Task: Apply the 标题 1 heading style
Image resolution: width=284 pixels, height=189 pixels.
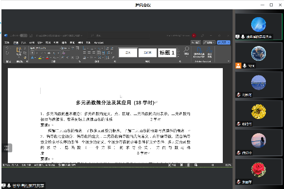Action: (x=167, y=53)
